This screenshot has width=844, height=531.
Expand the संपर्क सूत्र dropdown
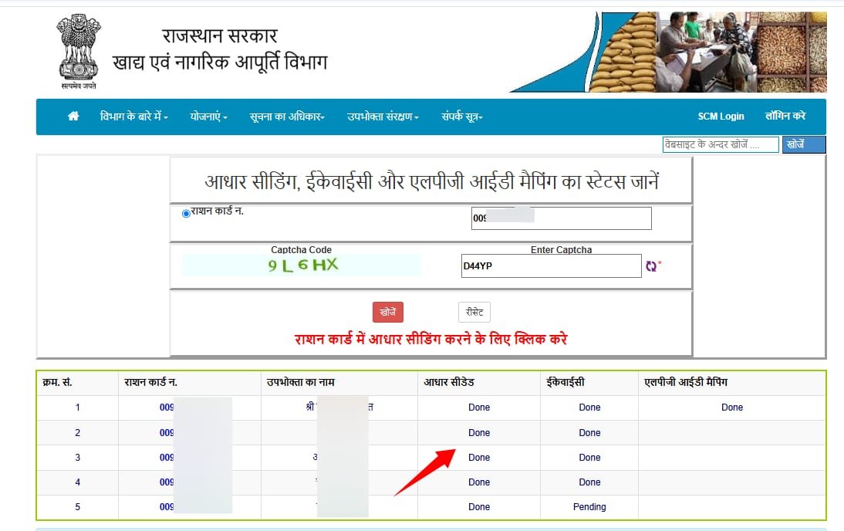(462, 117)
